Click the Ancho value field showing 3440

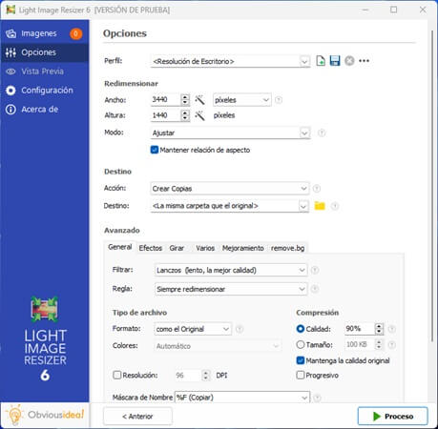coord(165,100)
